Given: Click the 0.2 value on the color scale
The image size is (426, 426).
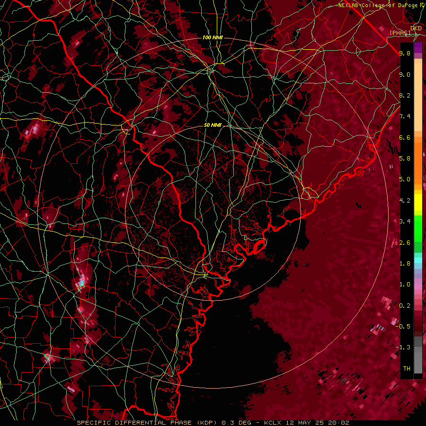Looking at the screenshot, I should tap(405, 306).
